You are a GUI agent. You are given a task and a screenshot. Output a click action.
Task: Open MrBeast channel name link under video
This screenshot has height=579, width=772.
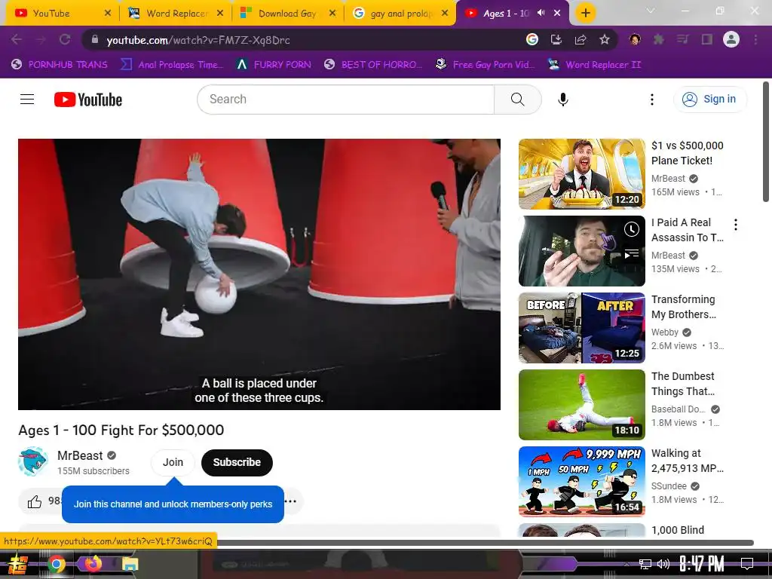(x=80, y=455)
